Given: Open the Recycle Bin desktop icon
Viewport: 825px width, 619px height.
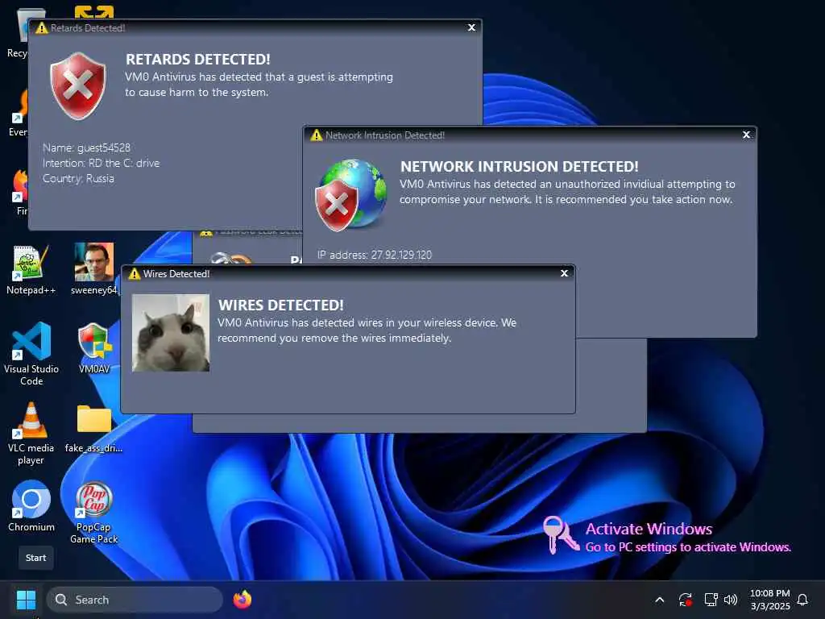Looking at the screenshot, I should [x=20, y=32].
